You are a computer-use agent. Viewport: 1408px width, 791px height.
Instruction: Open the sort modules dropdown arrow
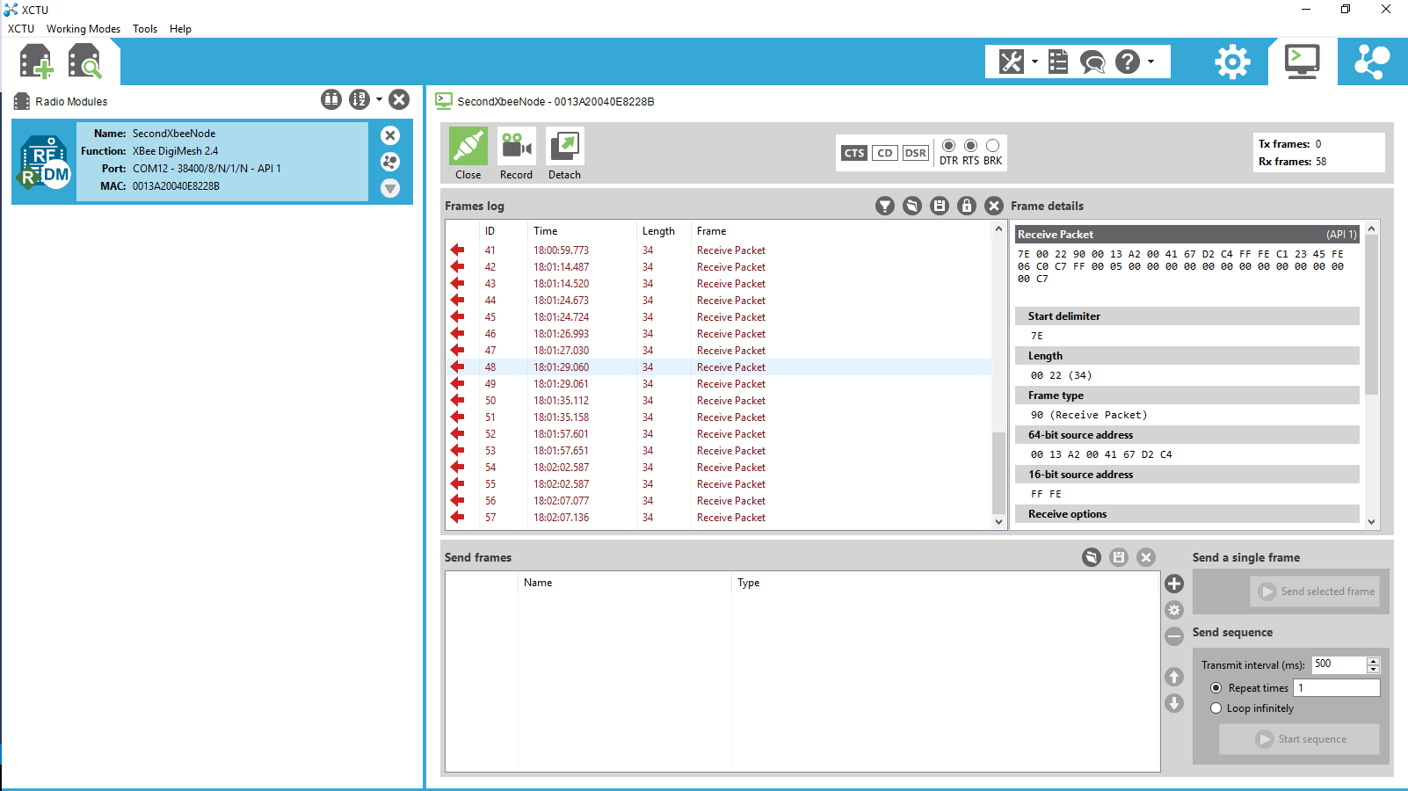(x=380, y=99)
